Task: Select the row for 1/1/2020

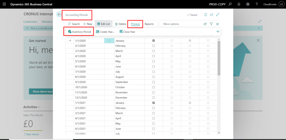Action: 70,41
